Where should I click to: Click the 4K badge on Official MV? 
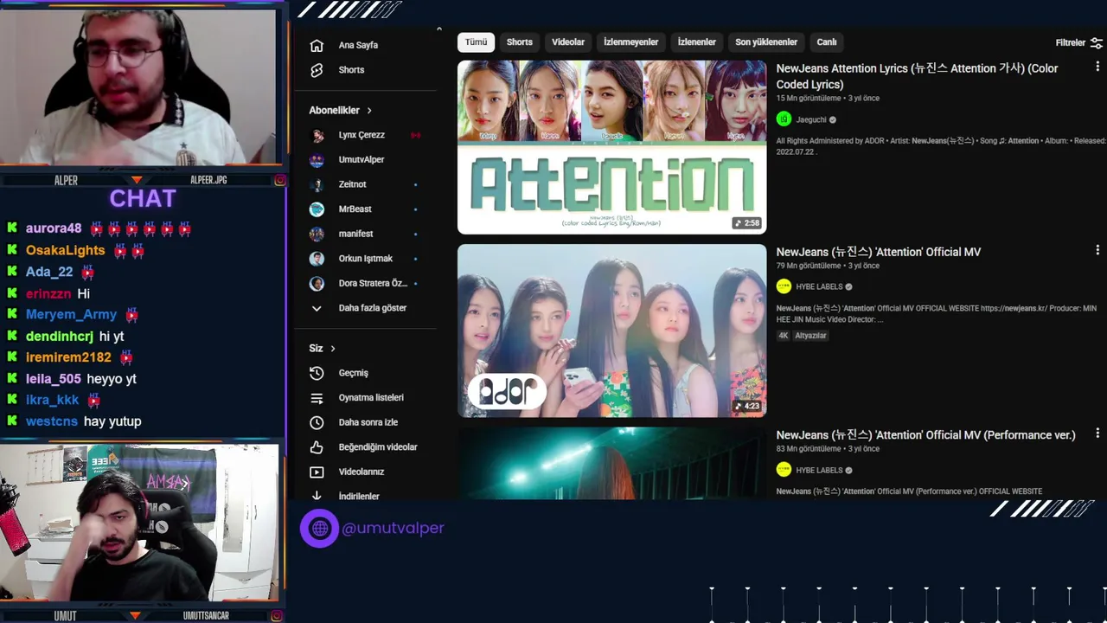click(x=783, y=336)
